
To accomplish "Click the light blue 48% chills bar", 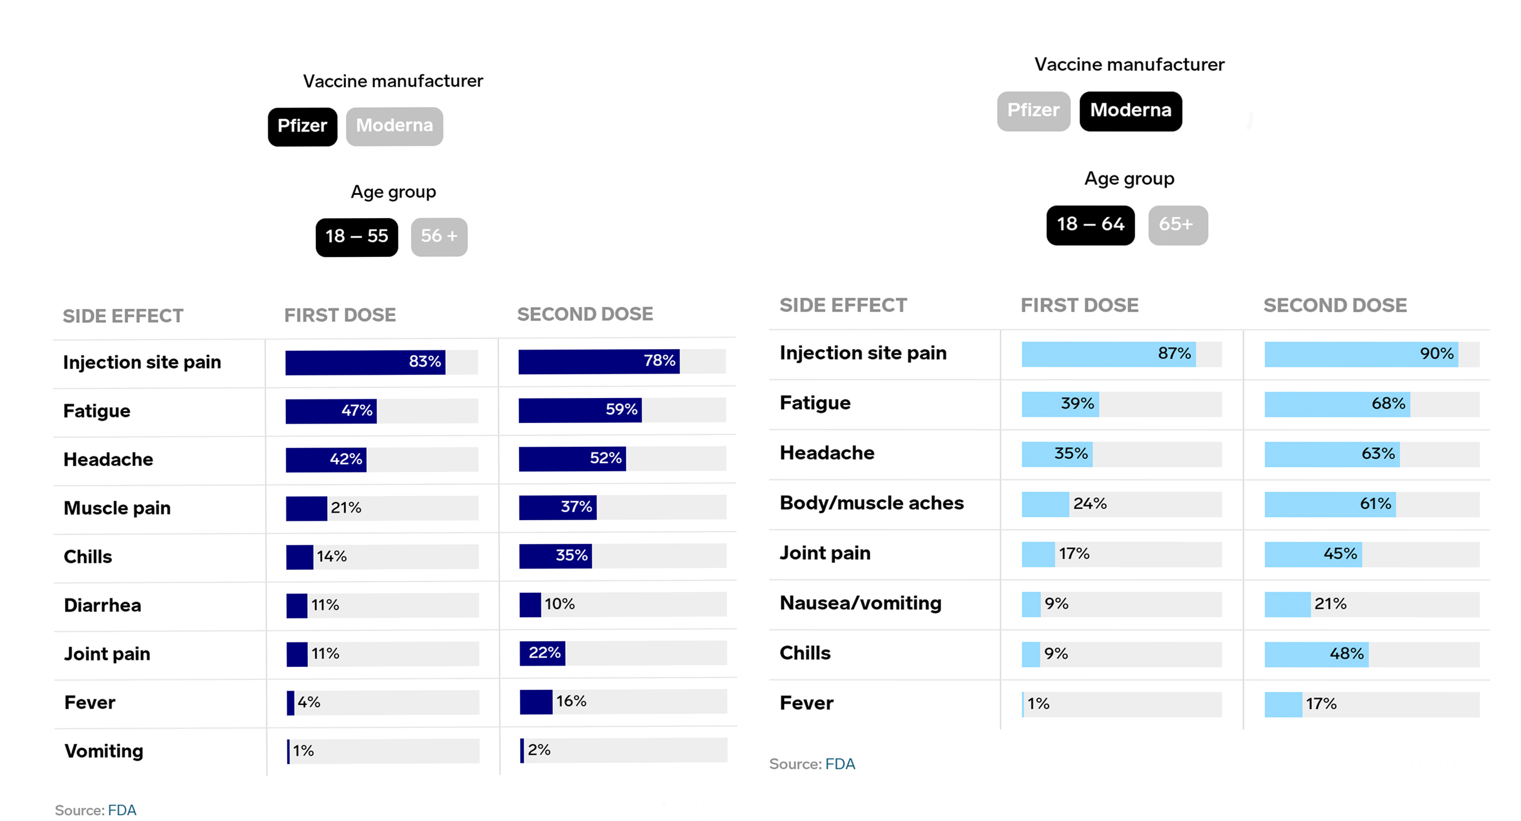I will click(1315, 654).
